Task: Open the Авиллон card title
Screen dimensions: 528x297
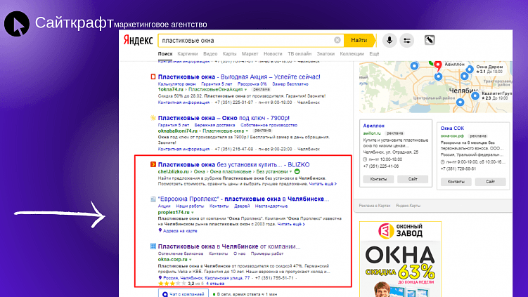Action: point(374,126)
